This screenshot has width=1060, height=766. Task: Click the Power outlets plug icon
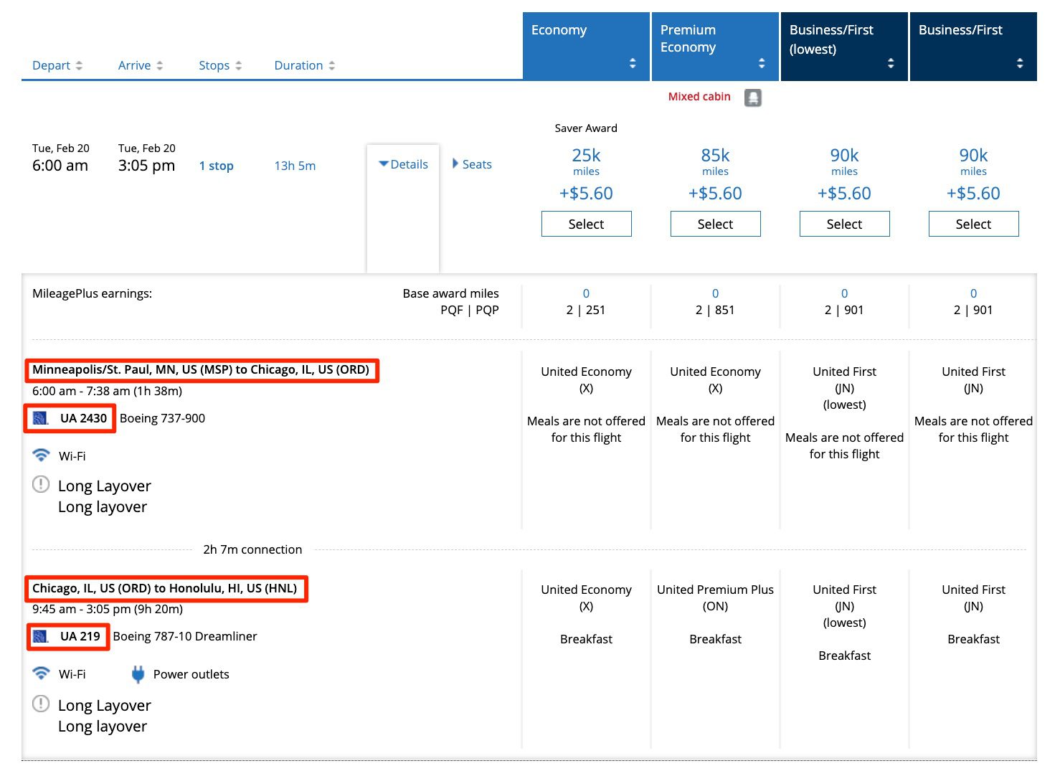click(138, 674)
